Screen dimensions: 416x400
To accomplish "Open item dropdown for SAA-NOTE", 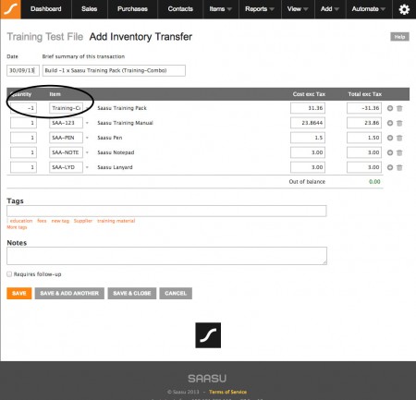I will pyautogui.click(x=87, y=152).
